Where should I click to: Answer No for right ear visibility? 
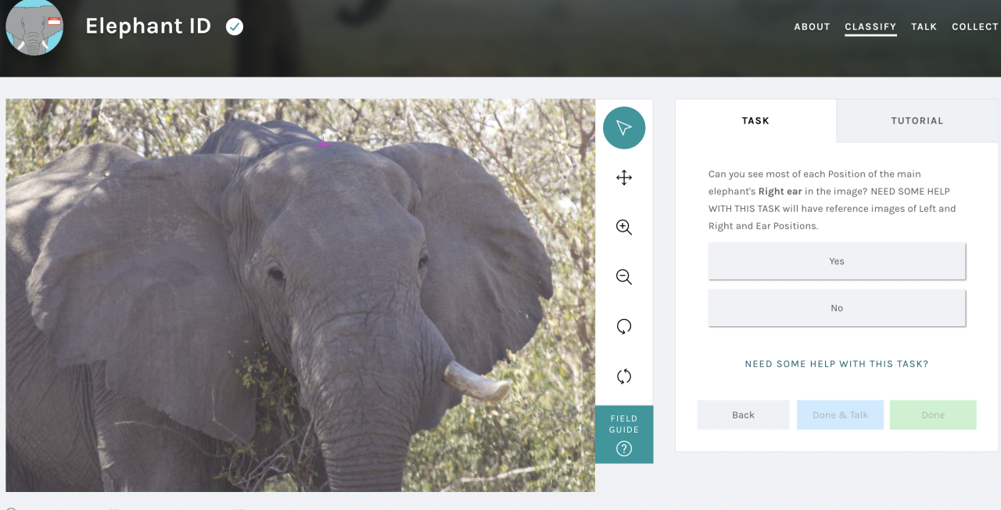[836, 308]
